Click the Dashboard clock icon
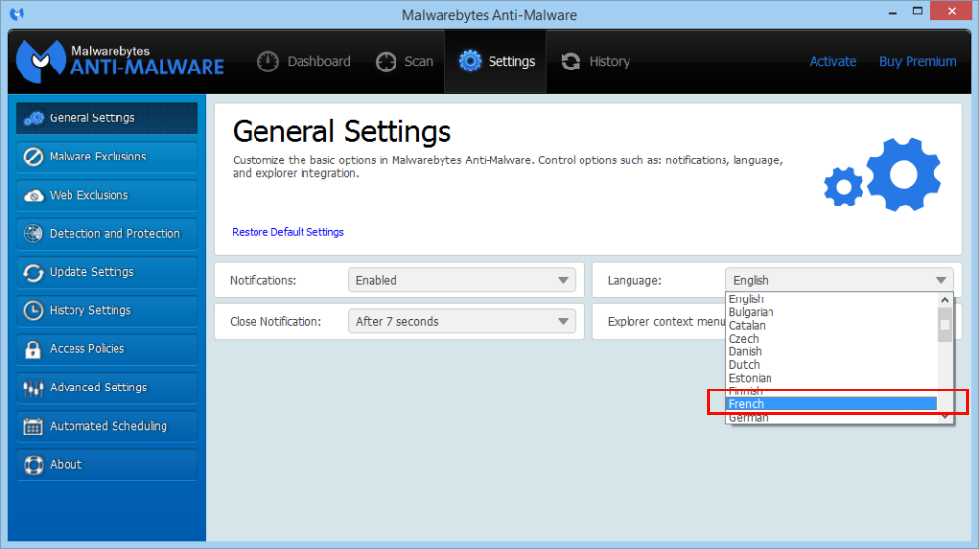979x549 pixels. pos(268,61)
